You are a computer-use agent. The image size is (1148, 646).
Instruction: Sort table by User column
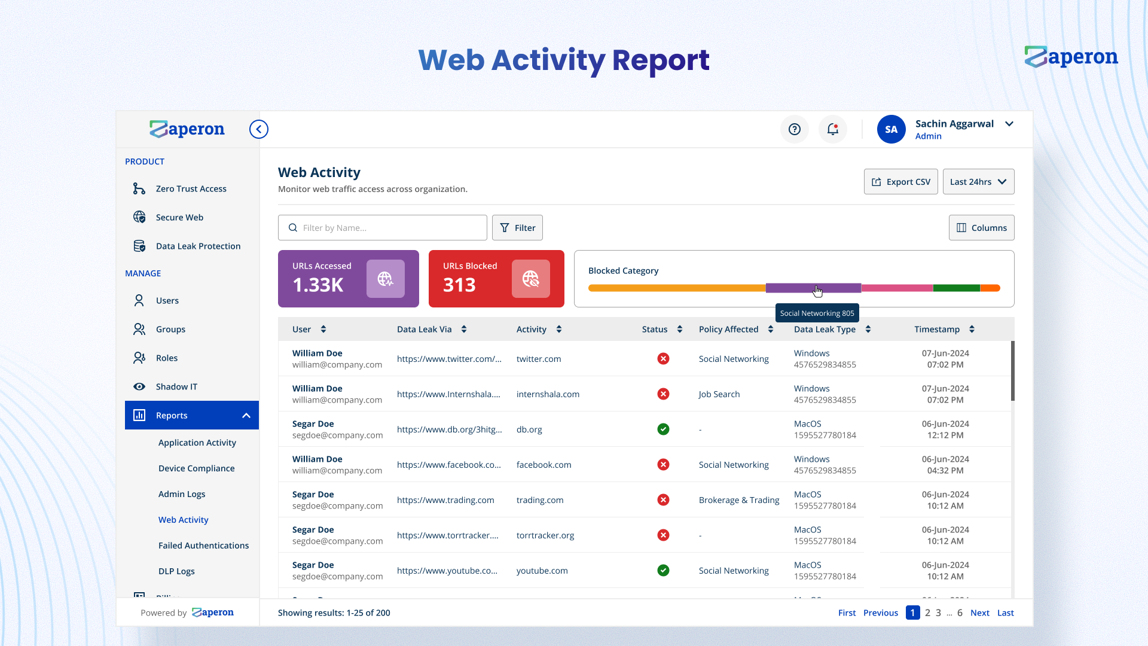tap(323, 329)
